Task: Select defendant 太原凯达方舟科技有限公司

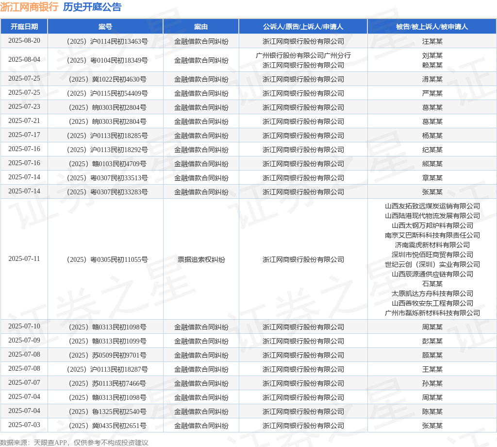Action: (x=432, y=294)
